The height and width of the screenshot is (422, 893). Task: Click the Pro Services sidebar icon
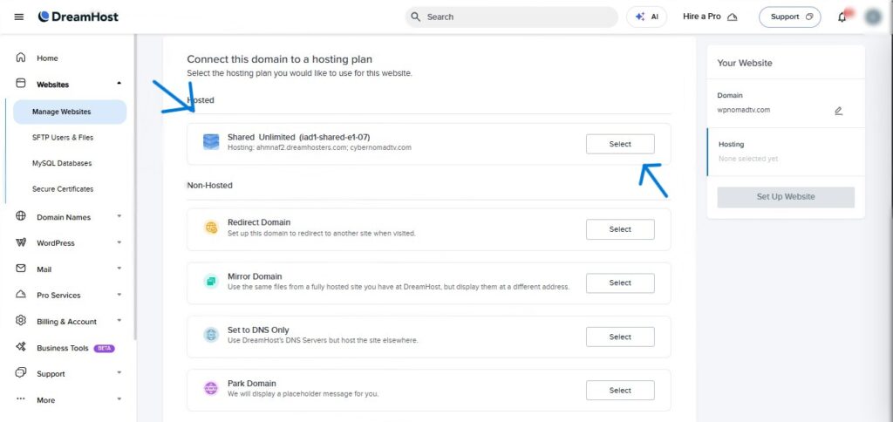click(21, 295)
